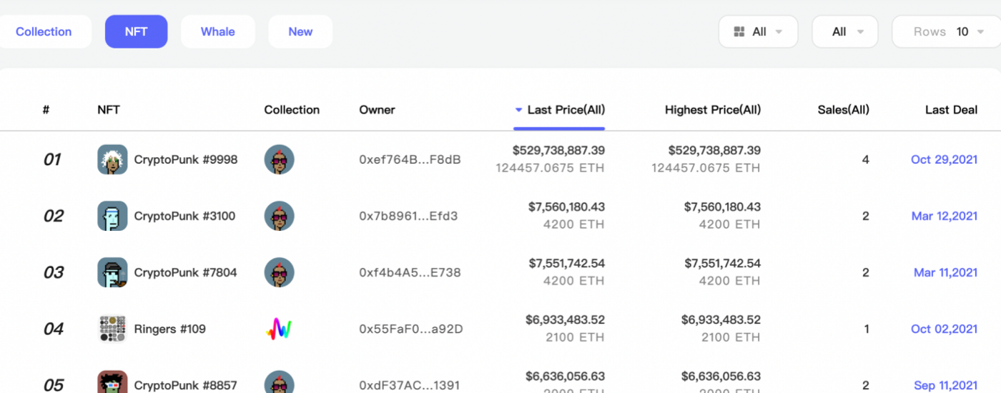The width and height of the screenshot is (1001, 393).
Task: Click collection icon in CryptoPunk #7804 row
Action: pos(279,272)
